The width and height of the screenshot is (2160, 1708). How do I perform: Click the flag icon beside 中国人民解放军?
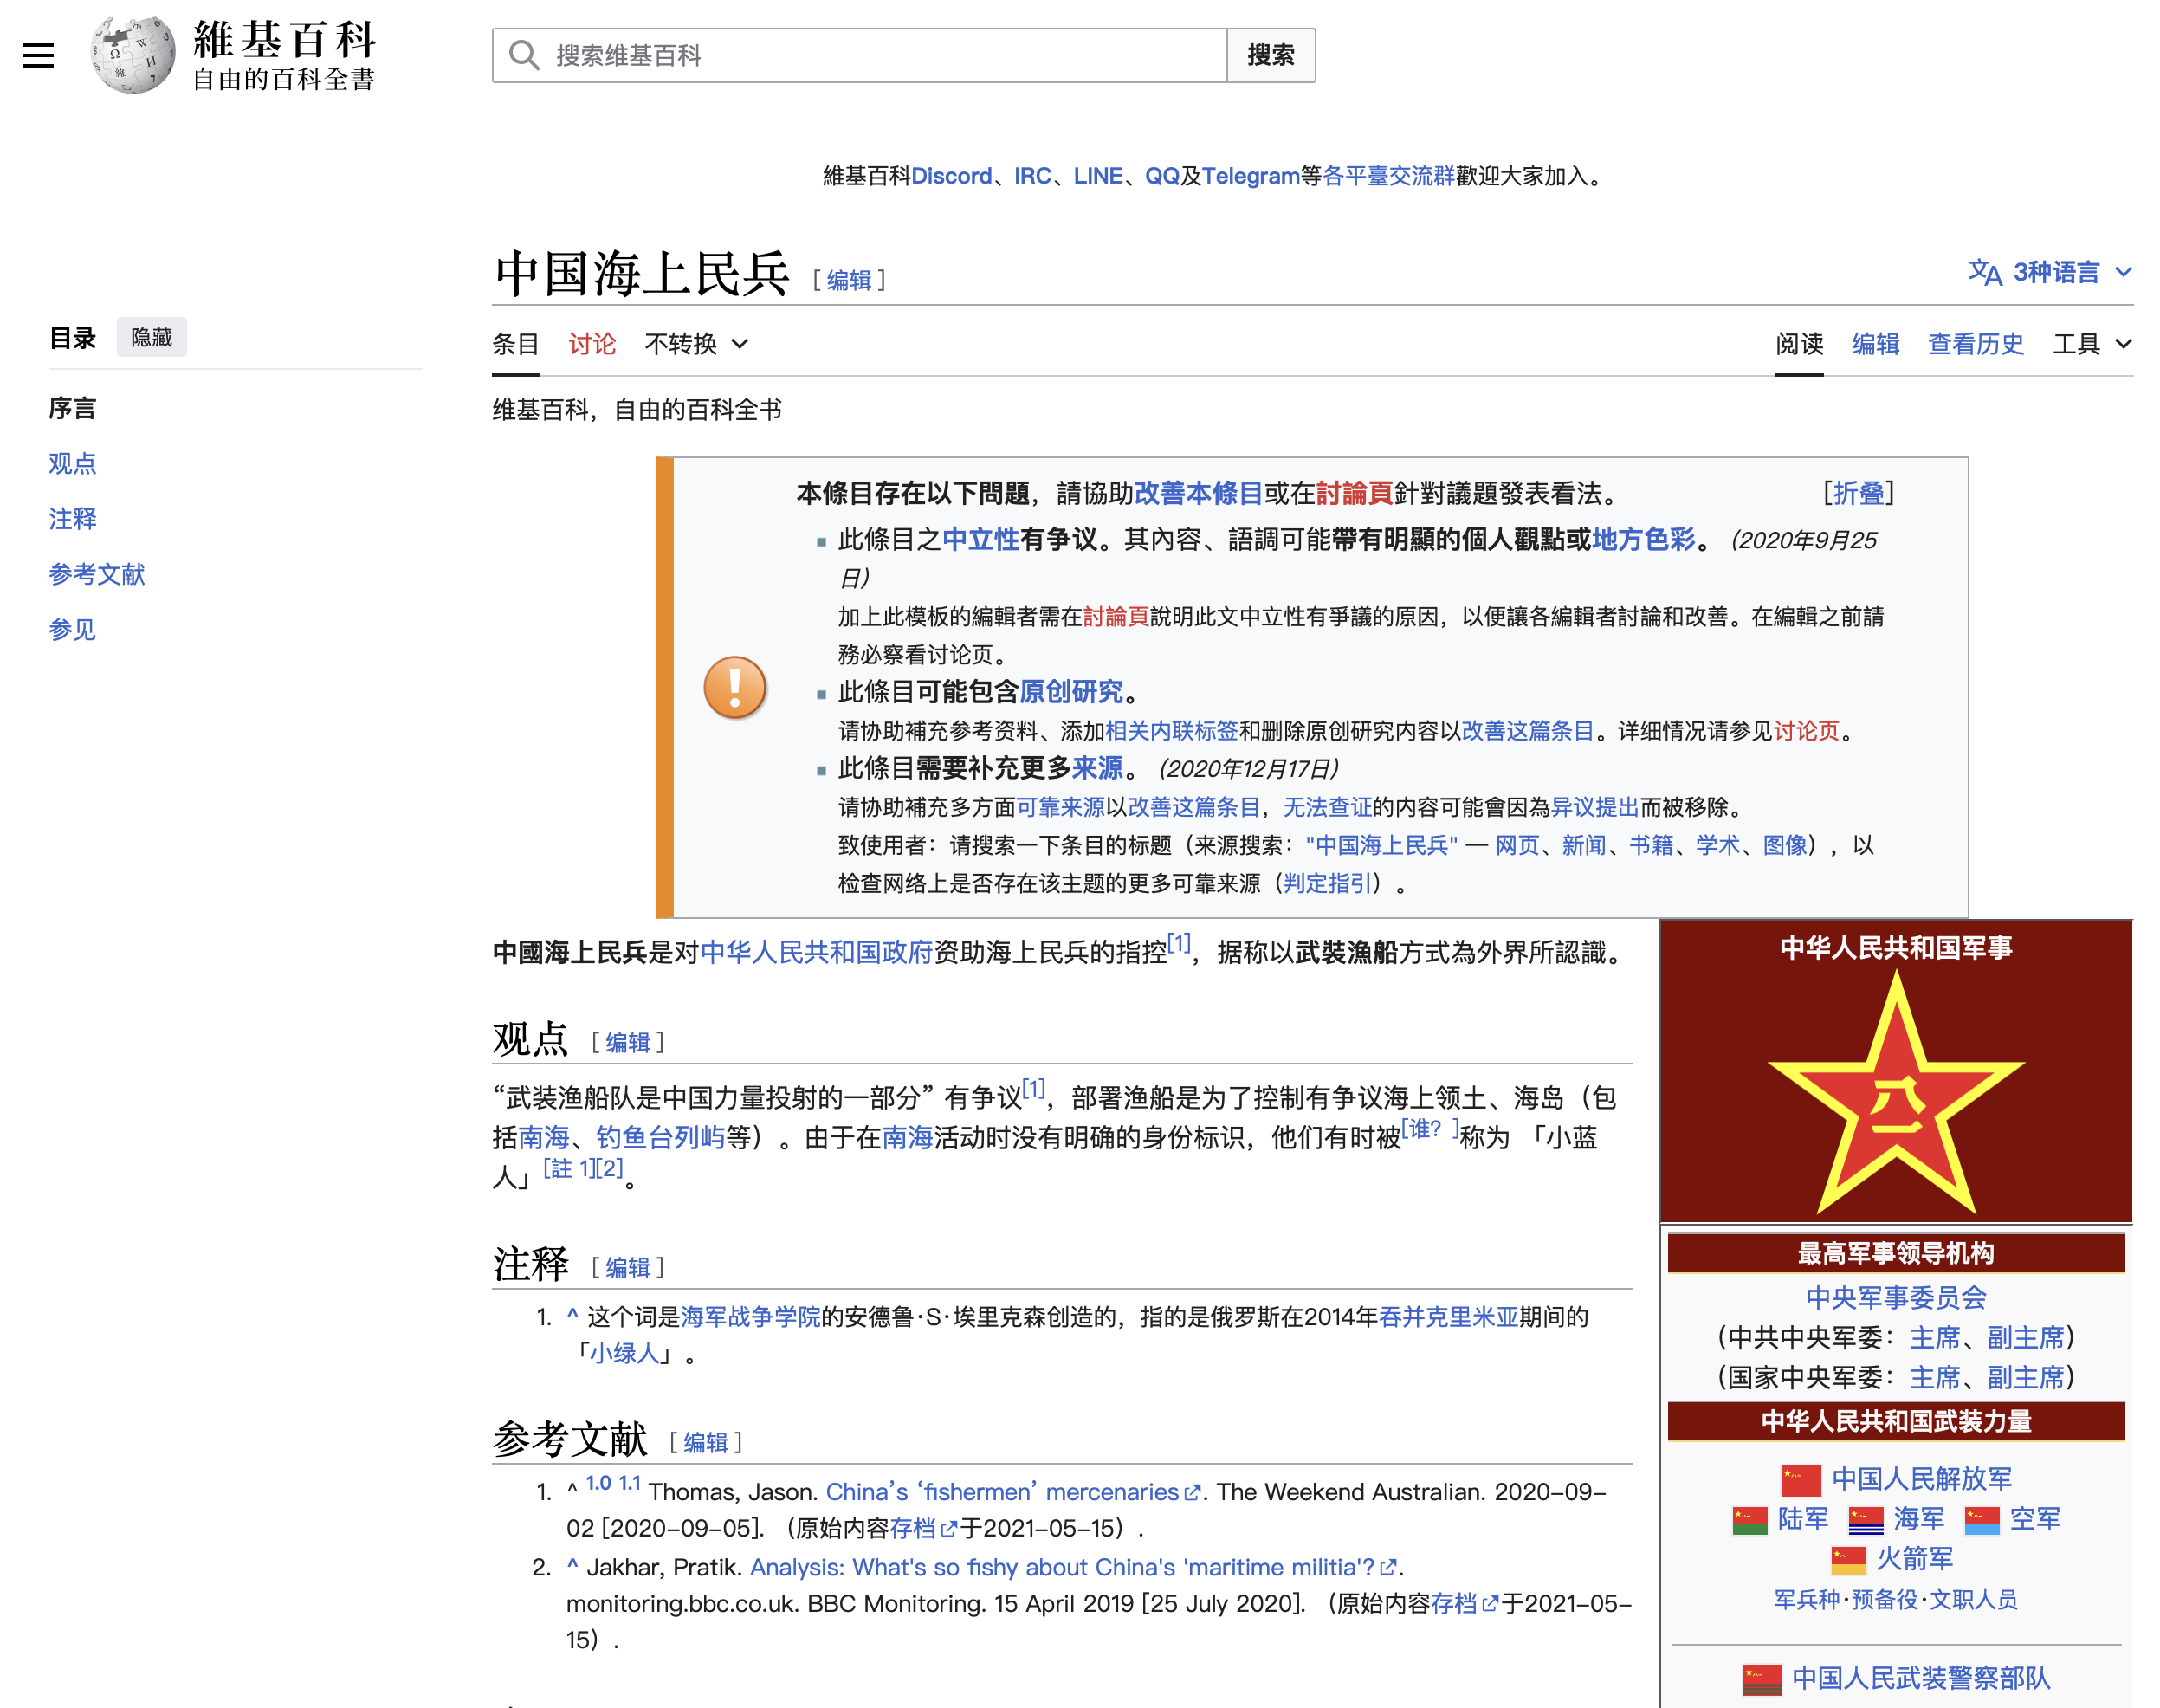click(1801, 1479)
